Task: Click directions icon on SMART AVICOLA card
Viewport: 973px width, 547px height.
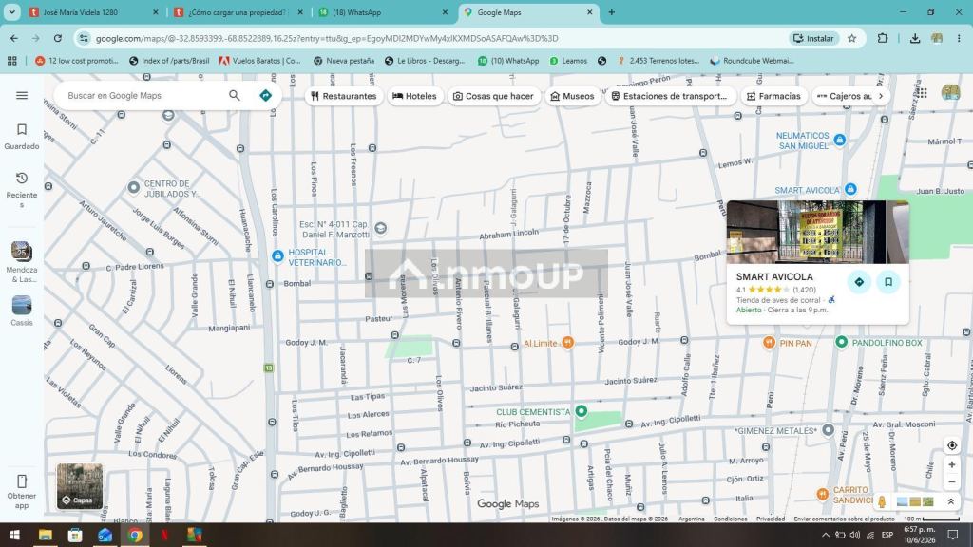Action: [859, 282]
